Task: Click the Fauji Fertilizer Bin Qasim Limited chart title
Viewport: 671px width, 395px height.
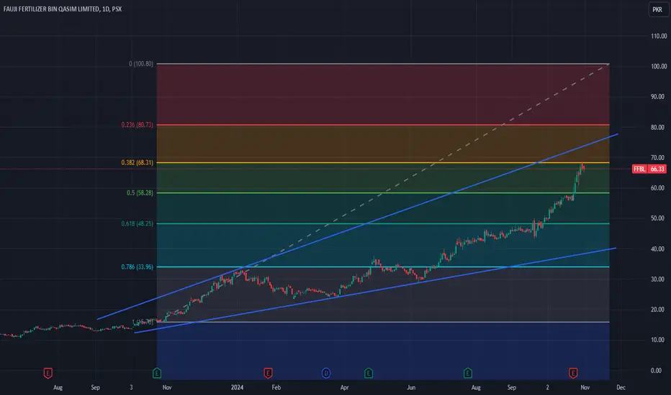Action: 63,9
